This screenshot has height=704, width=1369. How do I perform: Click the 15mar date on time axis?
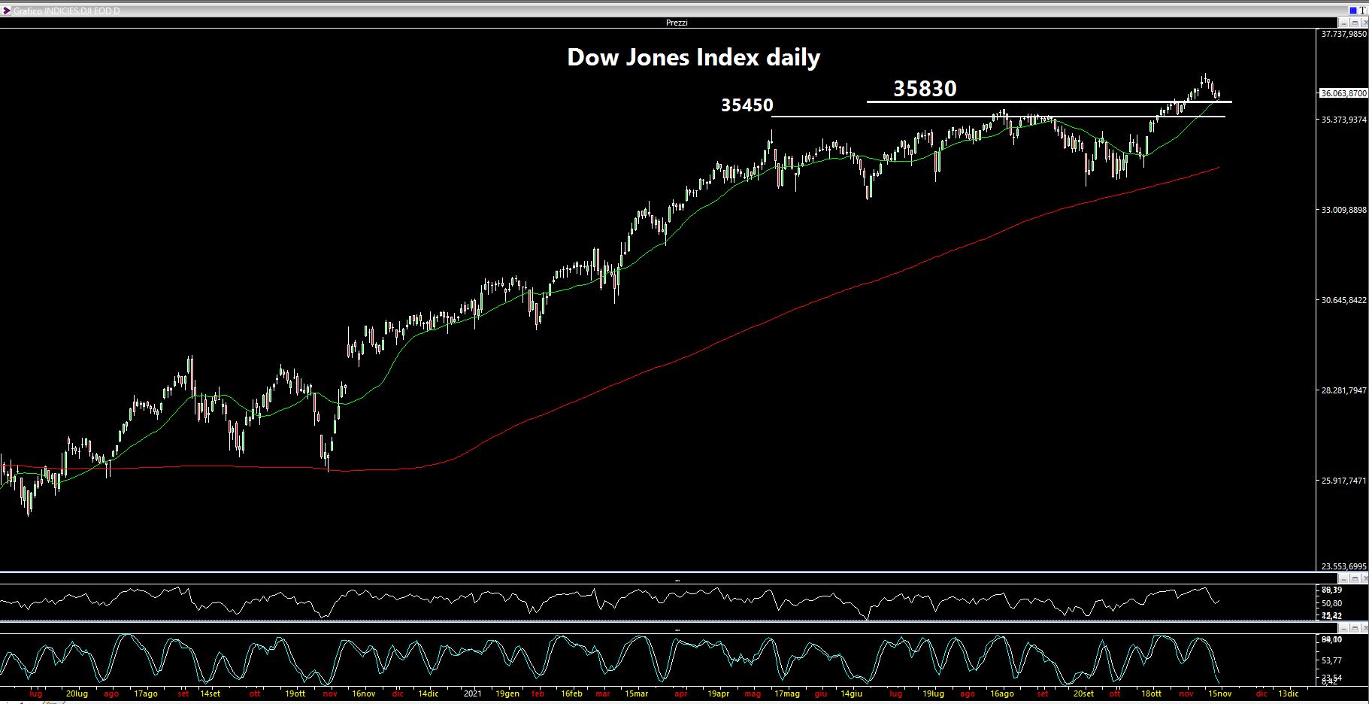point(636,693)
